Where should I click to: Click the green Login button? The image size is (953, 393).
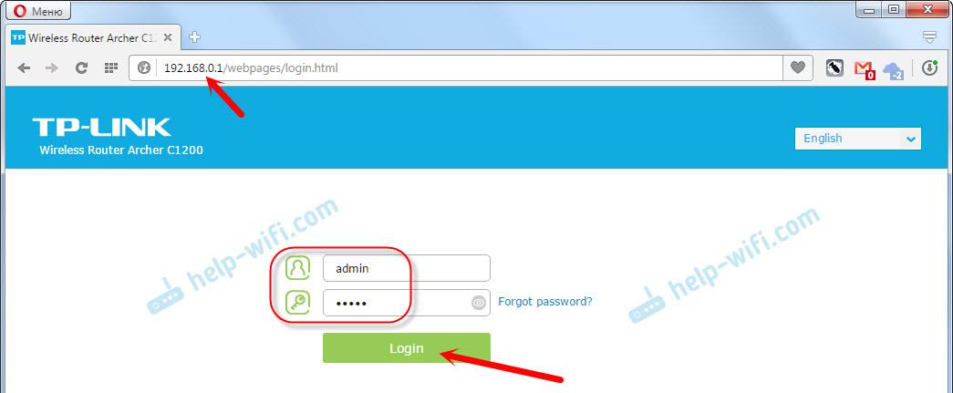pos(406,348)
